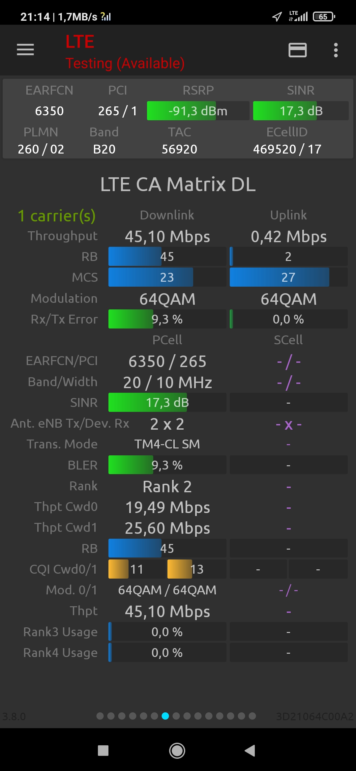
Task: Tap the top SINR 17,3 dB bar
Action: click(x=301, y=111)
